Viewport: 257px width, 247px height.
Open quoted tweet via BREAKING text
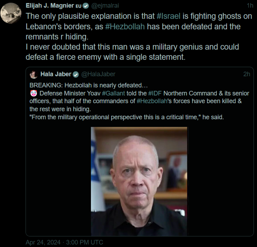(x=89, y=85)
